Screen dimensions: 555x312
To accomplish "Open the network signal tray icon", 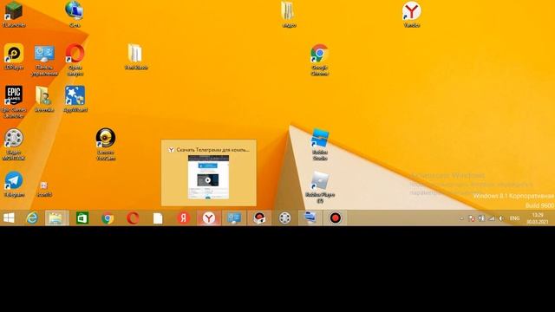I will (492, 218).
